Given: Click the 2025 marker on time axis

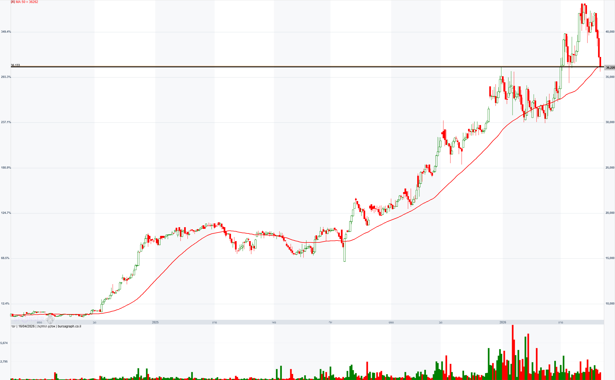Looking at the screenshot, I should point(155,322).
